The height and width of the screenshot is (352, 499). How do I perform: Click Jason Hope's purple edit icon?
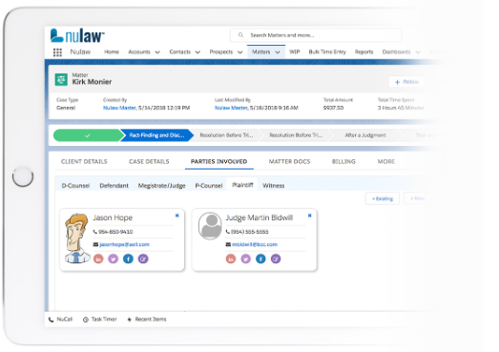pyautogui.click(x=143, y=259)
